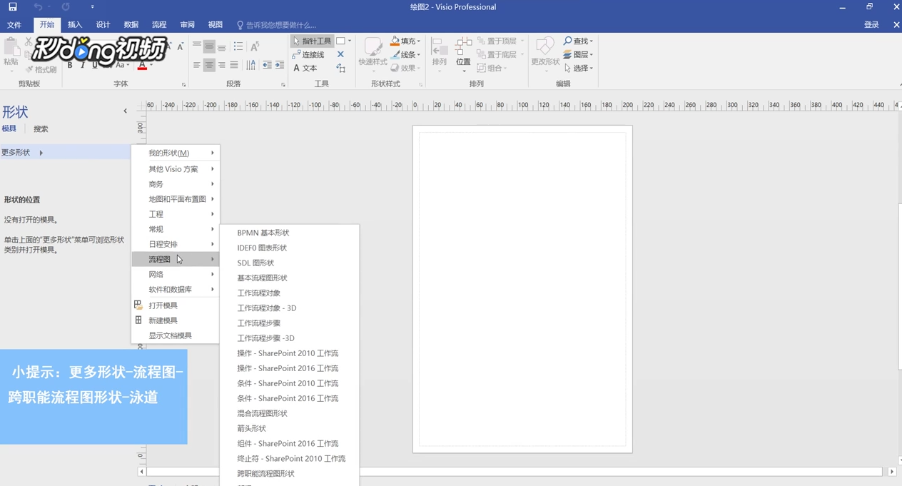Expand 地图和平面布置图 submenu

pos(176,198)
